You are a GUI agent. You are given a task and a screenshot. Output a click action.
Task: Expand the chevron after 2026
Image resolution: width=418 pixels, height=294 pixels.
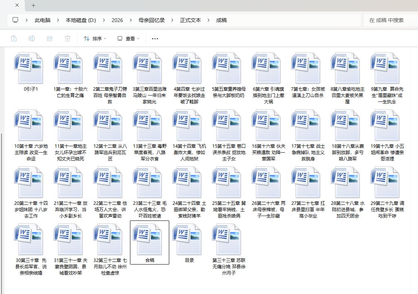point(131,20)
